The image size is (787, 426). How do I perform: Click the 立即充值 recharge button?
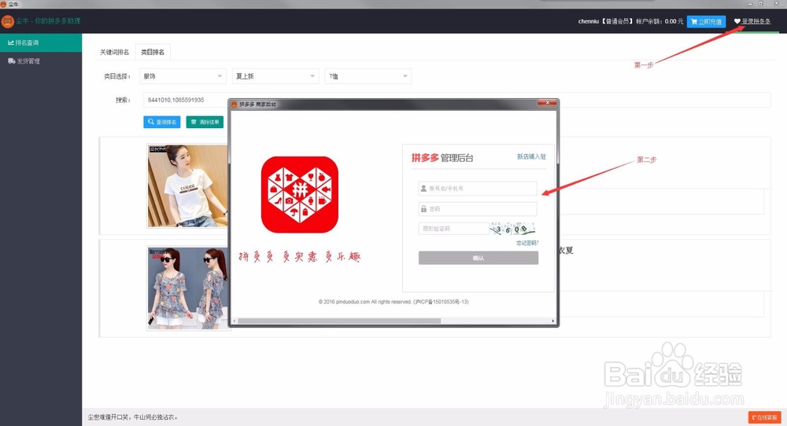[706, 21]
